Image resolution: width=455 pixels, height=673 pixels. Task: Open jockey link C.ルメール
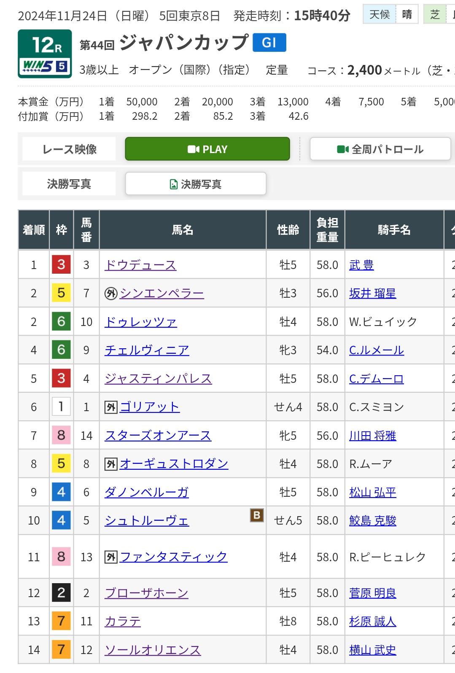(x=376, y=350)
